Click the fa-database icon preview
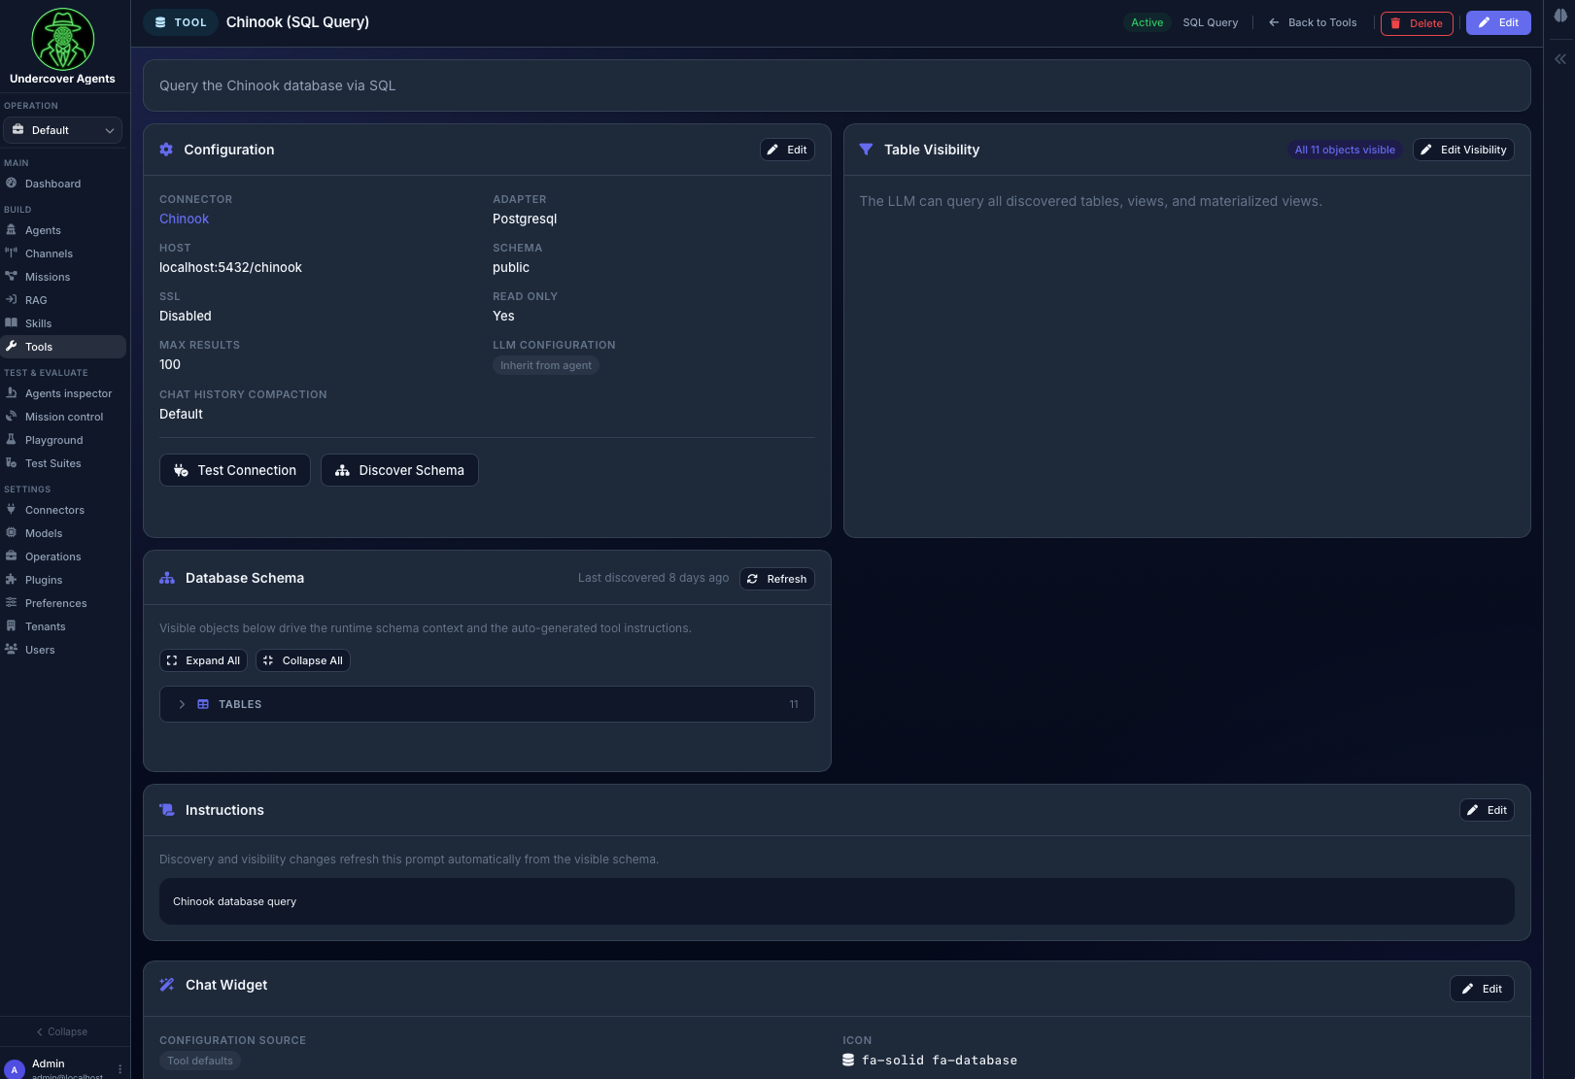 [x=848, y=1061]
